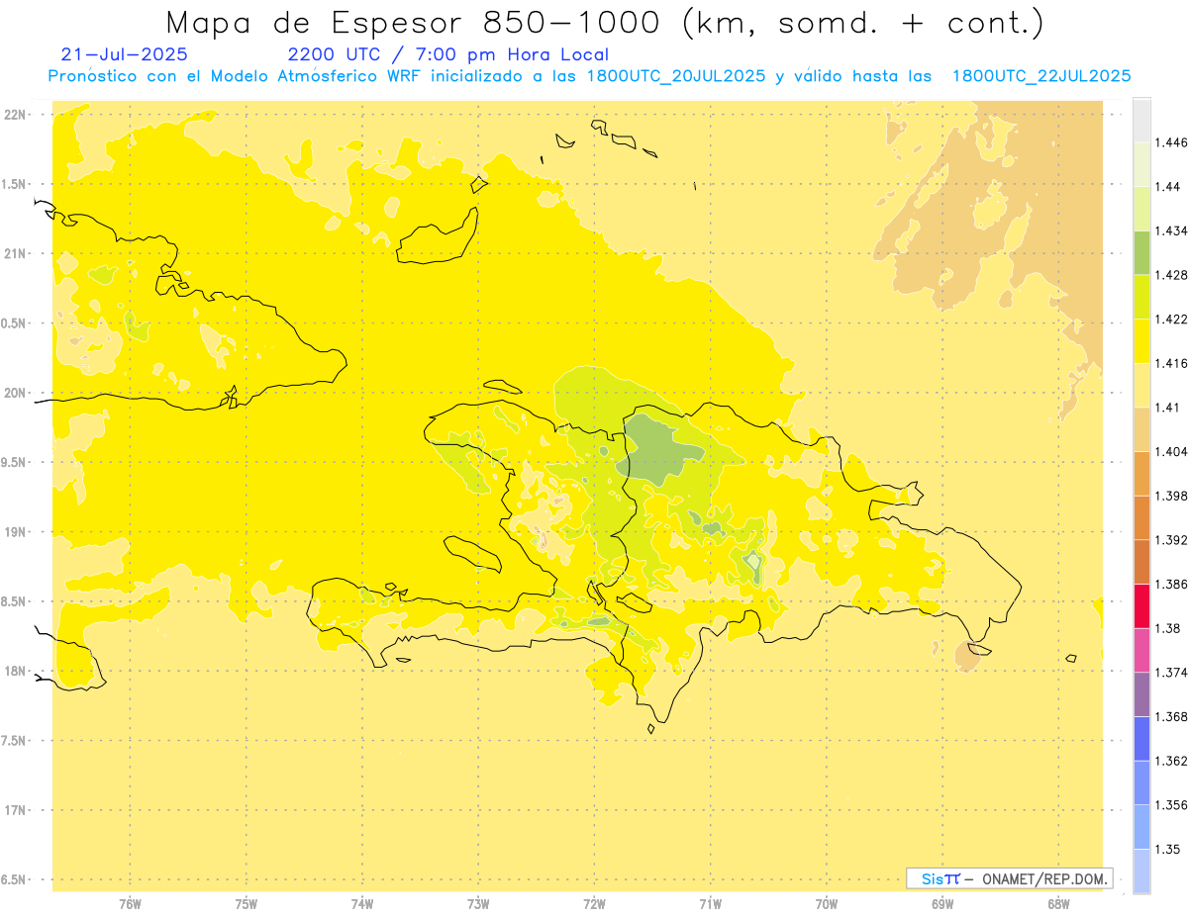This screenshot has width=1188, height=917.
Task: Click the '76W' longitude label
Action: coord(130,903)
